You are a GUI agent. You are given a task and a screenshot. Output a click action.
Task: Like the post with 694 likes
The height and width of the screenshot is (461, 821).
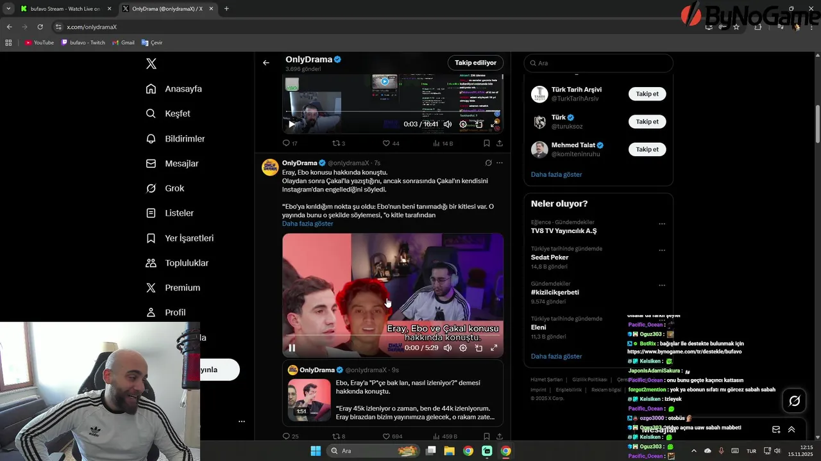coord(386,436)
